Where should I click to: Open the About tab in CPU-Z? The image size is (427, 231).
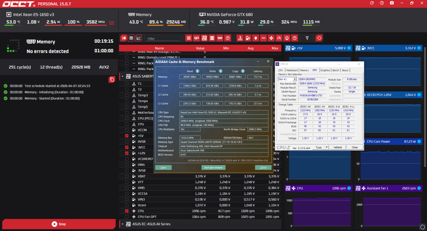point(345,70)
